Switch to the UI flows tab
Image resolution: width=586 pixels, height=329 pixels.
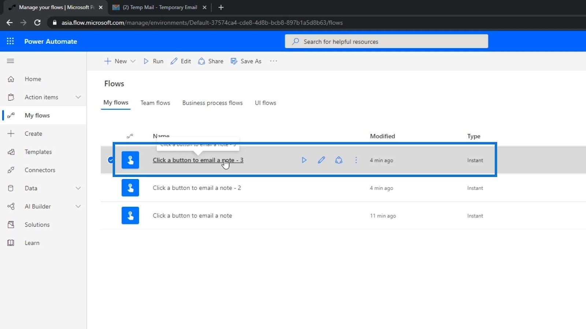[x=266, y=103]
